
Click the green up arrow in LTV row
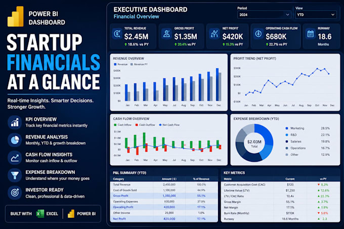(319, 190)
